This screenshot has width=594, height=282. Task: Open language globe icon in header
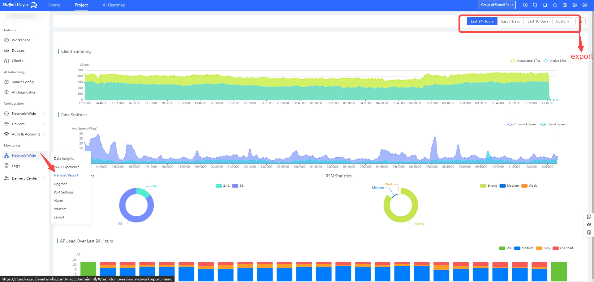pos(565,5)
